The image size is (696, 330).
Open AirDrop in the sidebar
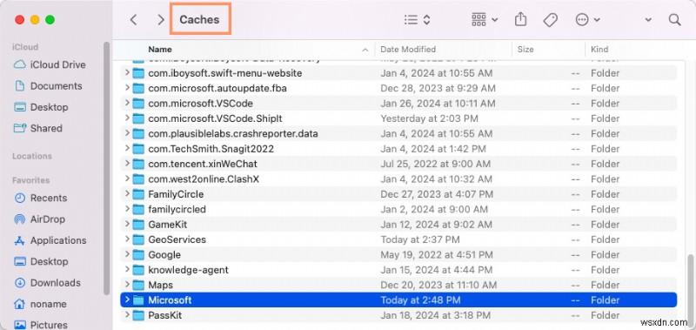coord(39,219)
